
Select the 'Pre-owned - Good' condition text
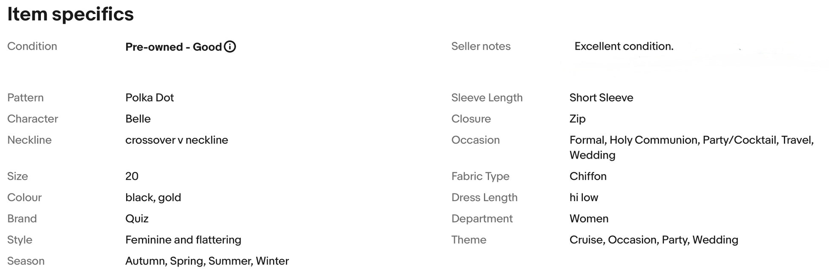tap(173, 47)
